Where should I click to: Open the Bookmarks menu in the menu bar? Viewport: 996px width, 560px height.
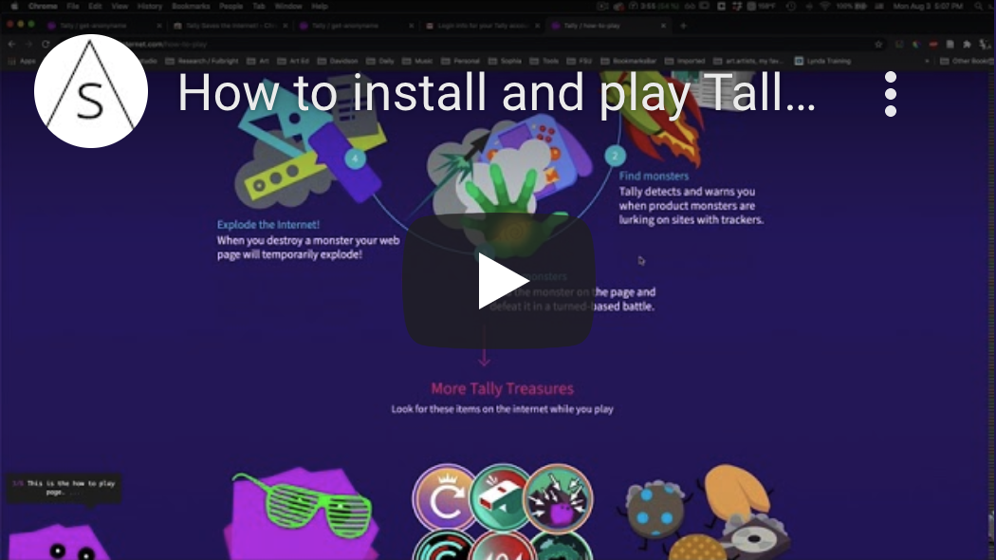click(x=191, y=7)
